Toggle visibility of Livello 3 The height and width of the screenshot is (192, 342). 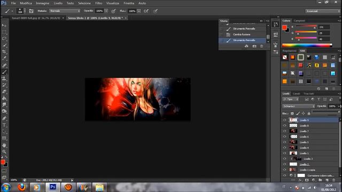pyautogui.click(x=284, y=159)
